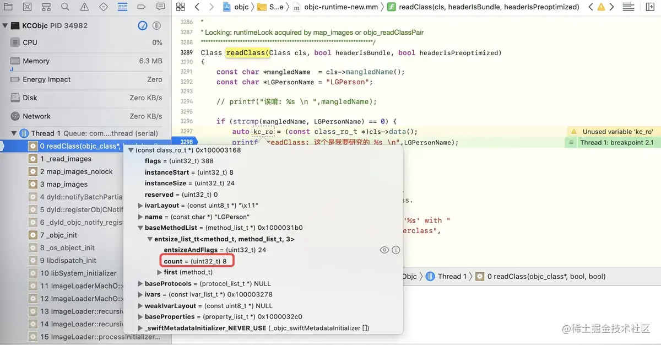The width and height of the screenshot is (661, 345).
Task: Expand the baseProtocols row
Action: coord(140,283)
